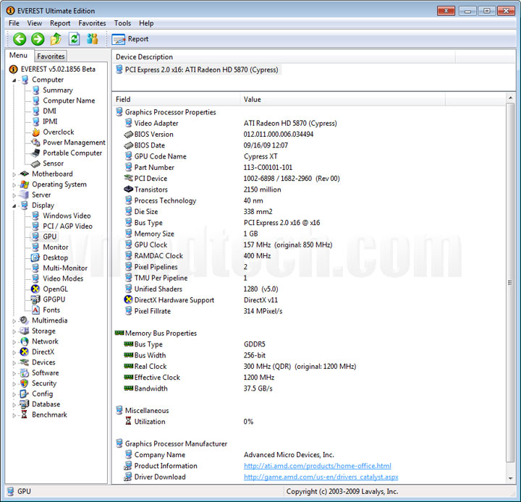Click the Value column header

click(342, 99)
